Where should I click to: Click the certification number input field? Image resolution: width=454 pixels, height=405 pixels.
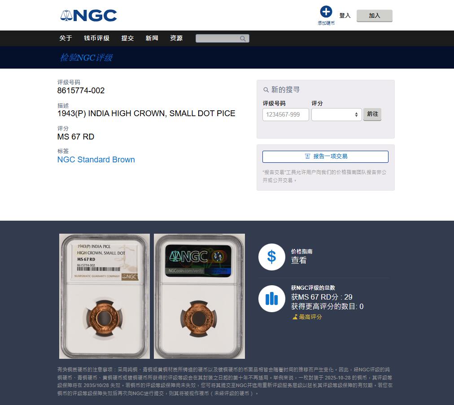tap(285, 114)
